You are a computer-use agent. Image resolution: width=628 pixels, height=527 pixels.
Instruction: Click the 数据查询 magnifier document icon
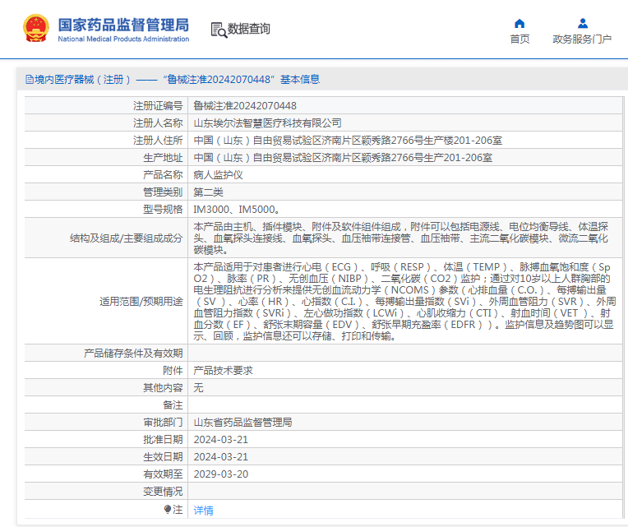pyautogui.click(x=218, y=30)
